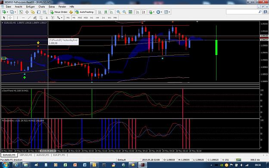Toggle the AutoTrading button
The image size is (269, 168).
[x=85, y=12]
